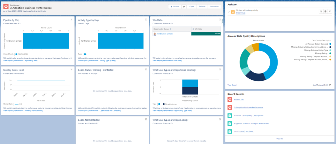Open 4-Sales KPI recent record link
This screenshot has width=336, height=144.
click(x=239, y=99)
